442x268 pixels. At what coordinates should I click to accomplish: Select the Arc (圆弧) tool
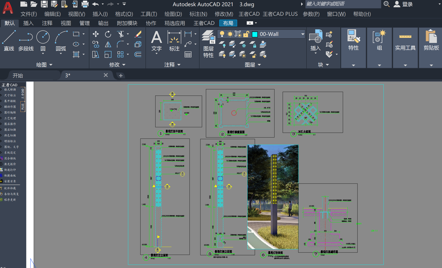[x=61, y=41]
